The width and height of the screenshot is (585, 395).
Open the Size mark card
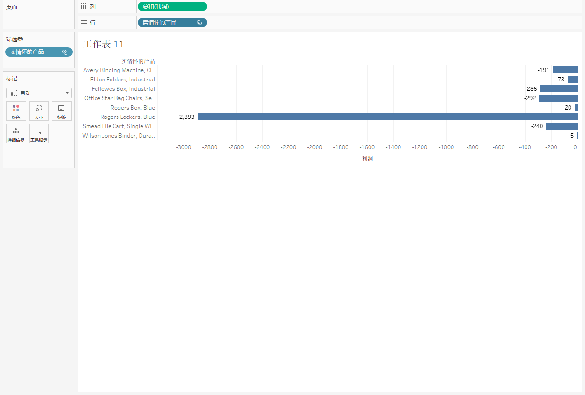pyautogui.click(x=39, y=111)
